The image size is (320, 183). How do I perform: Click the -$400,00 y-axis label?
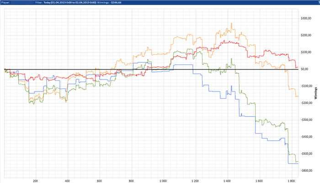click(x=306, y=137)
